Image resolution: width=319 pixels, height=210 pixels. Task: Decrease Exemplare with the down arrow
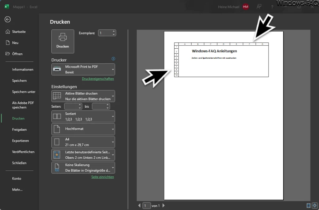coord(114,34)
